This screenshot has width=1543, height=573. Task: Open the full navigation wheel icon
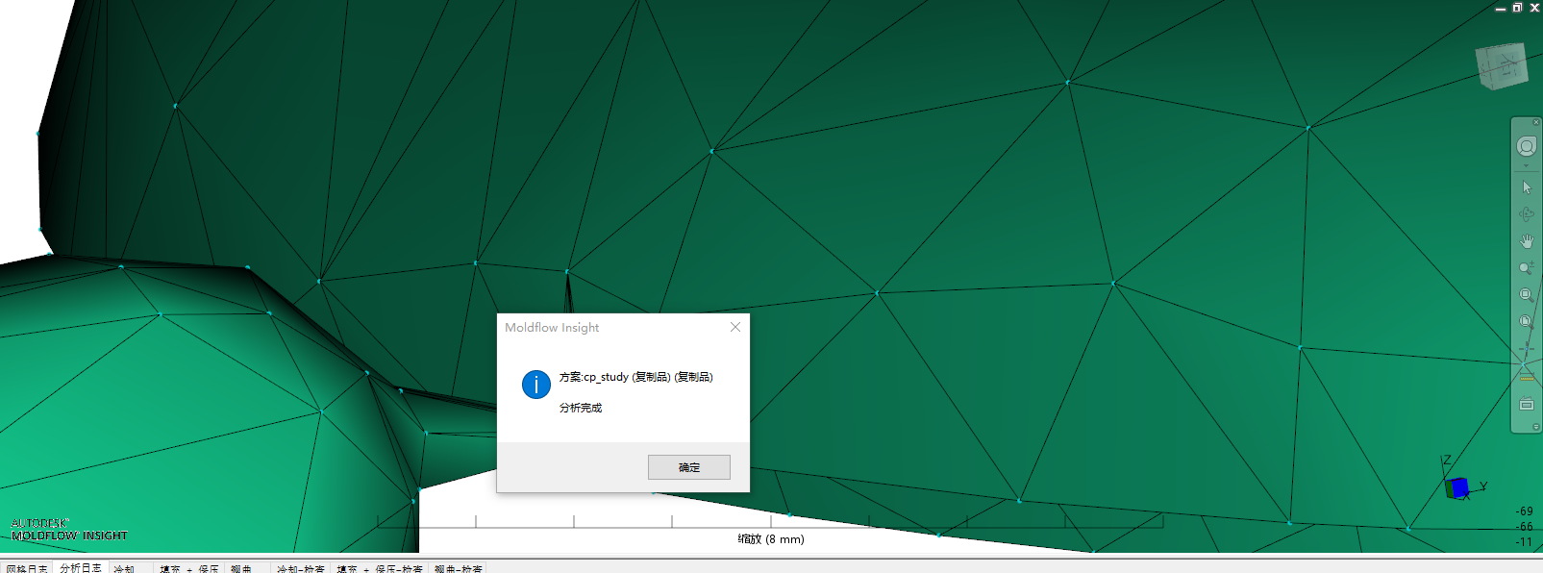pos(1526,146)
